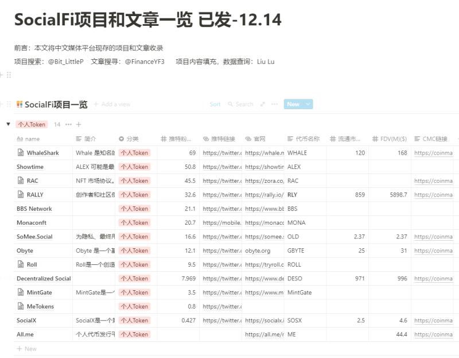This screenshot has width=459, height=358.
Task: Open the New button dropdown arrow
Action: click(x=308, y=104)
